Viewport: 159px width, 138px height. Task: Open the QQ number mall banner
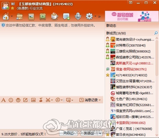[x=132, y=16]
